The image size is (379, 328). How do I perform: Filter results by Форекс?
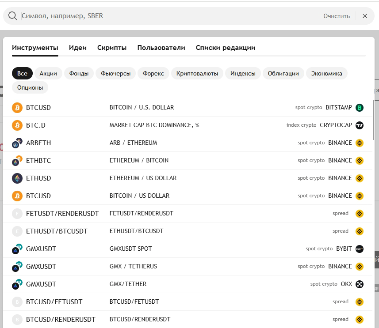click(153, 73)
